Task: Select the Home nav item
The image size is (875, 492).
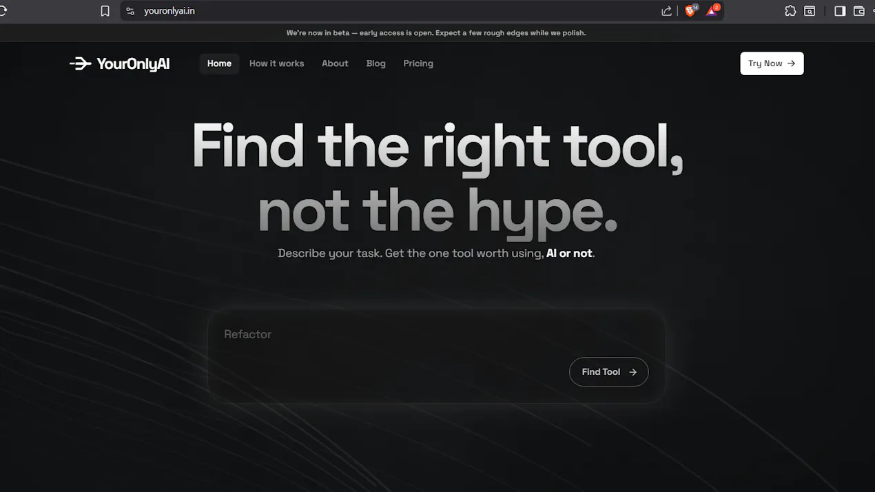Action: click(219, 63)
